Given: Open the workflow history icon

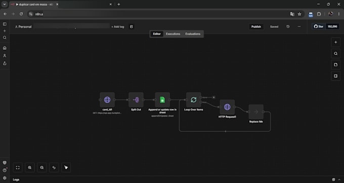Looking at the screenshot, I should click(288, 27).
